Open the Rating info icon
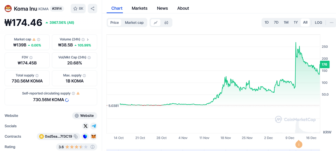The image size is (336, 151). (92, 147)
